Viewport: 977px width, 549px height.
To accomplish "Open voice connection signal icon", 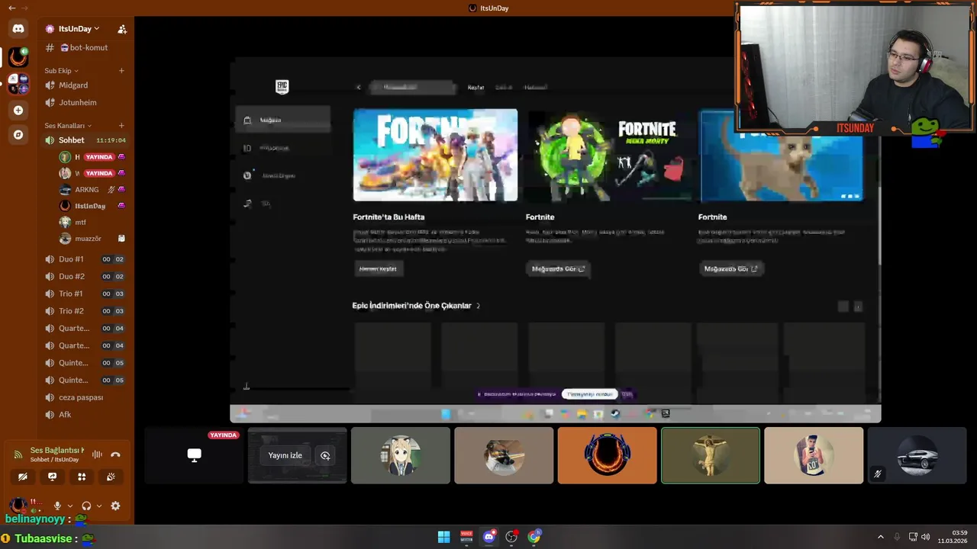I will coord(18,454).
